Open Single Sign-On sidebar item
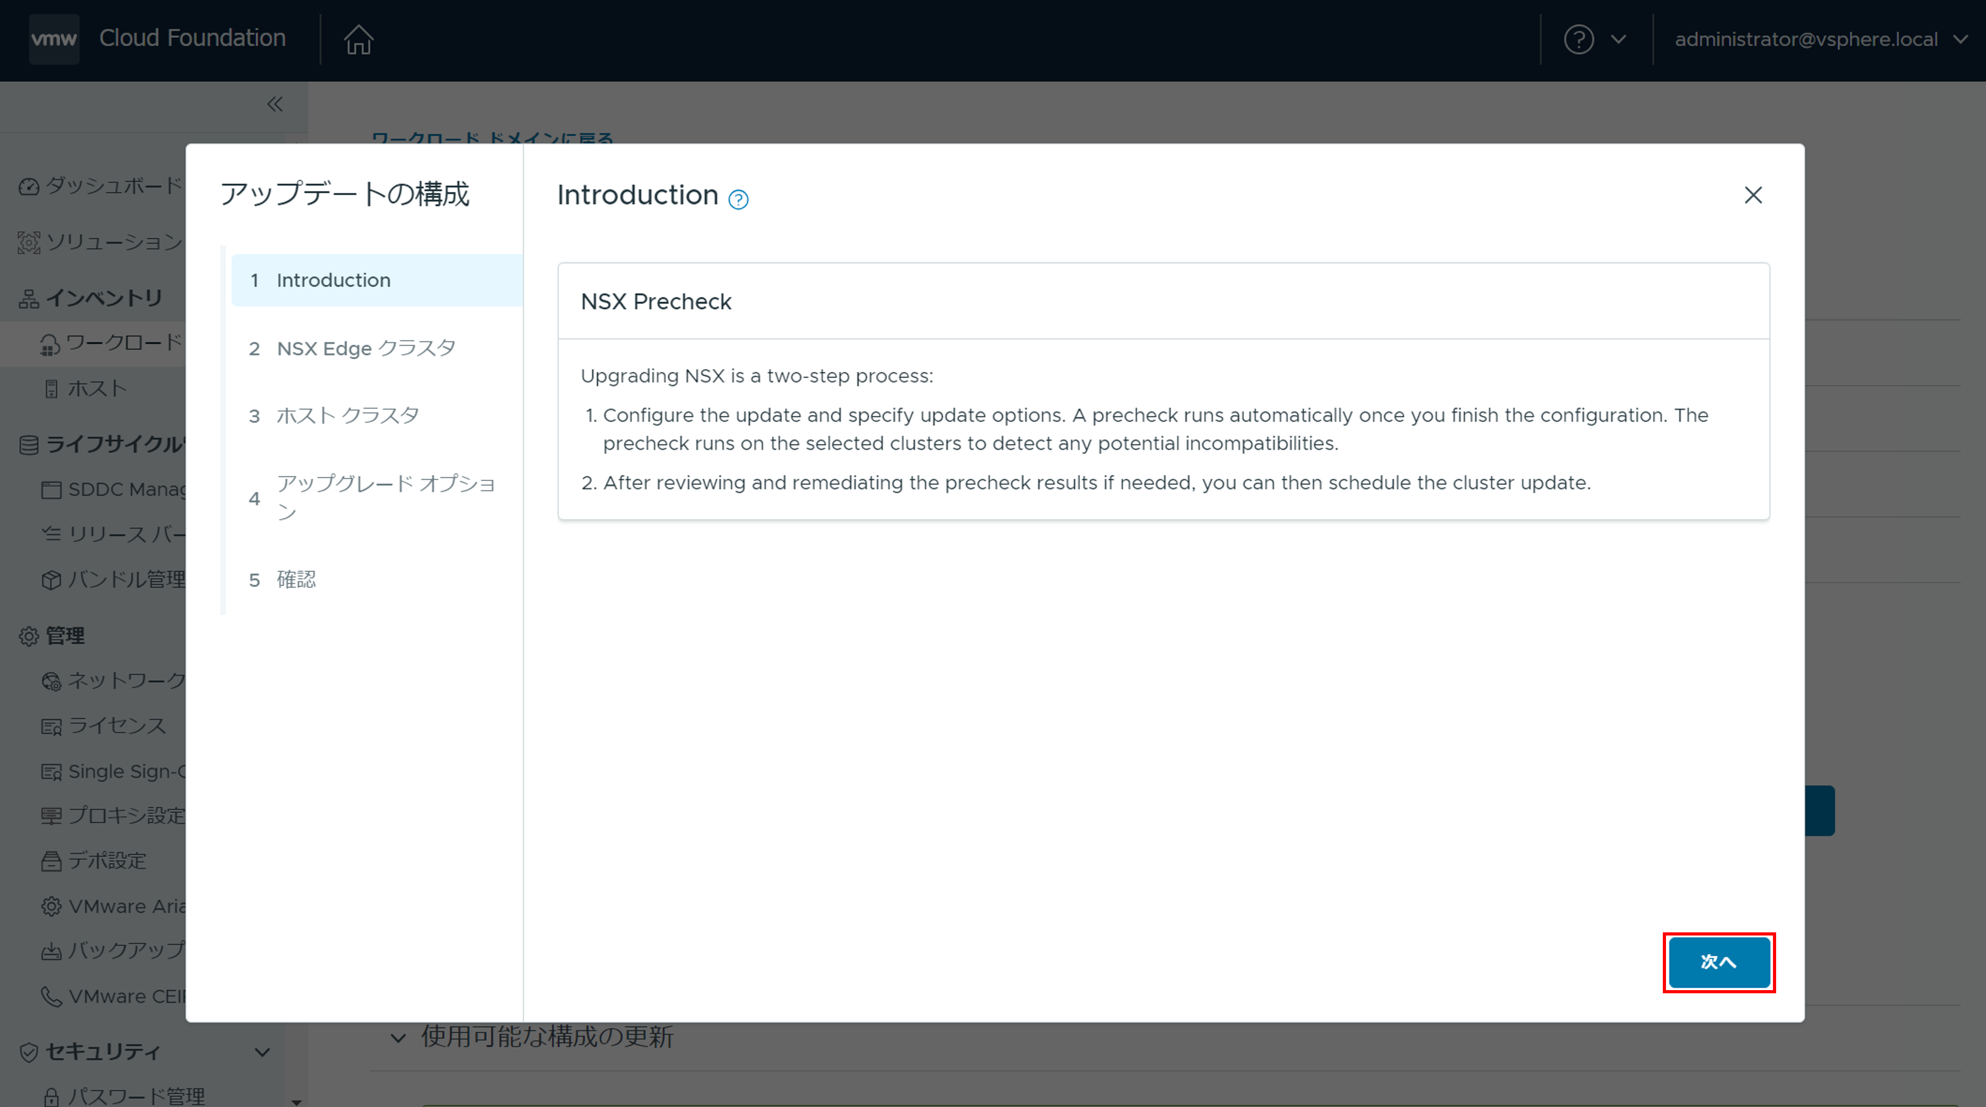Image resolution: width=1986 pixels, height=1107 pixels. [112, 771]
